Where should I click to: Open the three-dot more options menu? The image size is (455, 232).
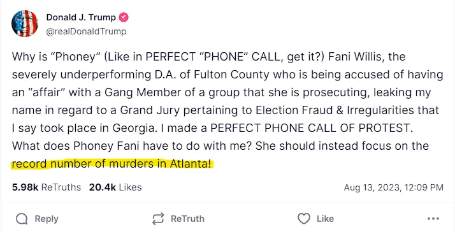coord(433,219)
